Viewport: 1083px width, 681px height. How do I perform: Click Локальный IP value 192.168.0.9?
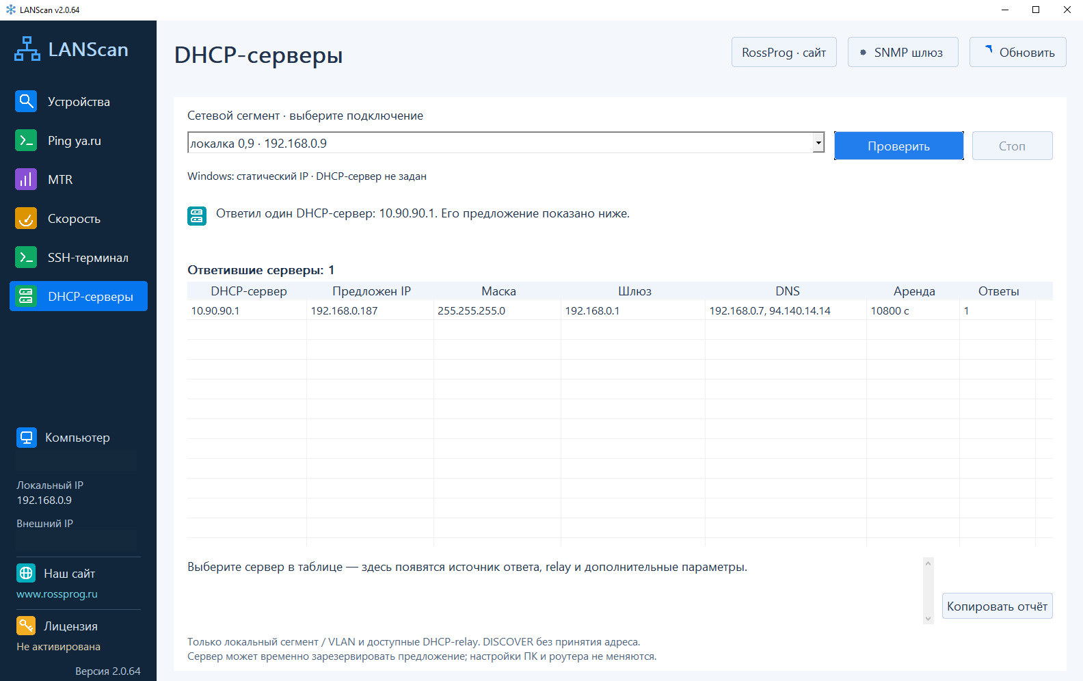click(44, 500)
